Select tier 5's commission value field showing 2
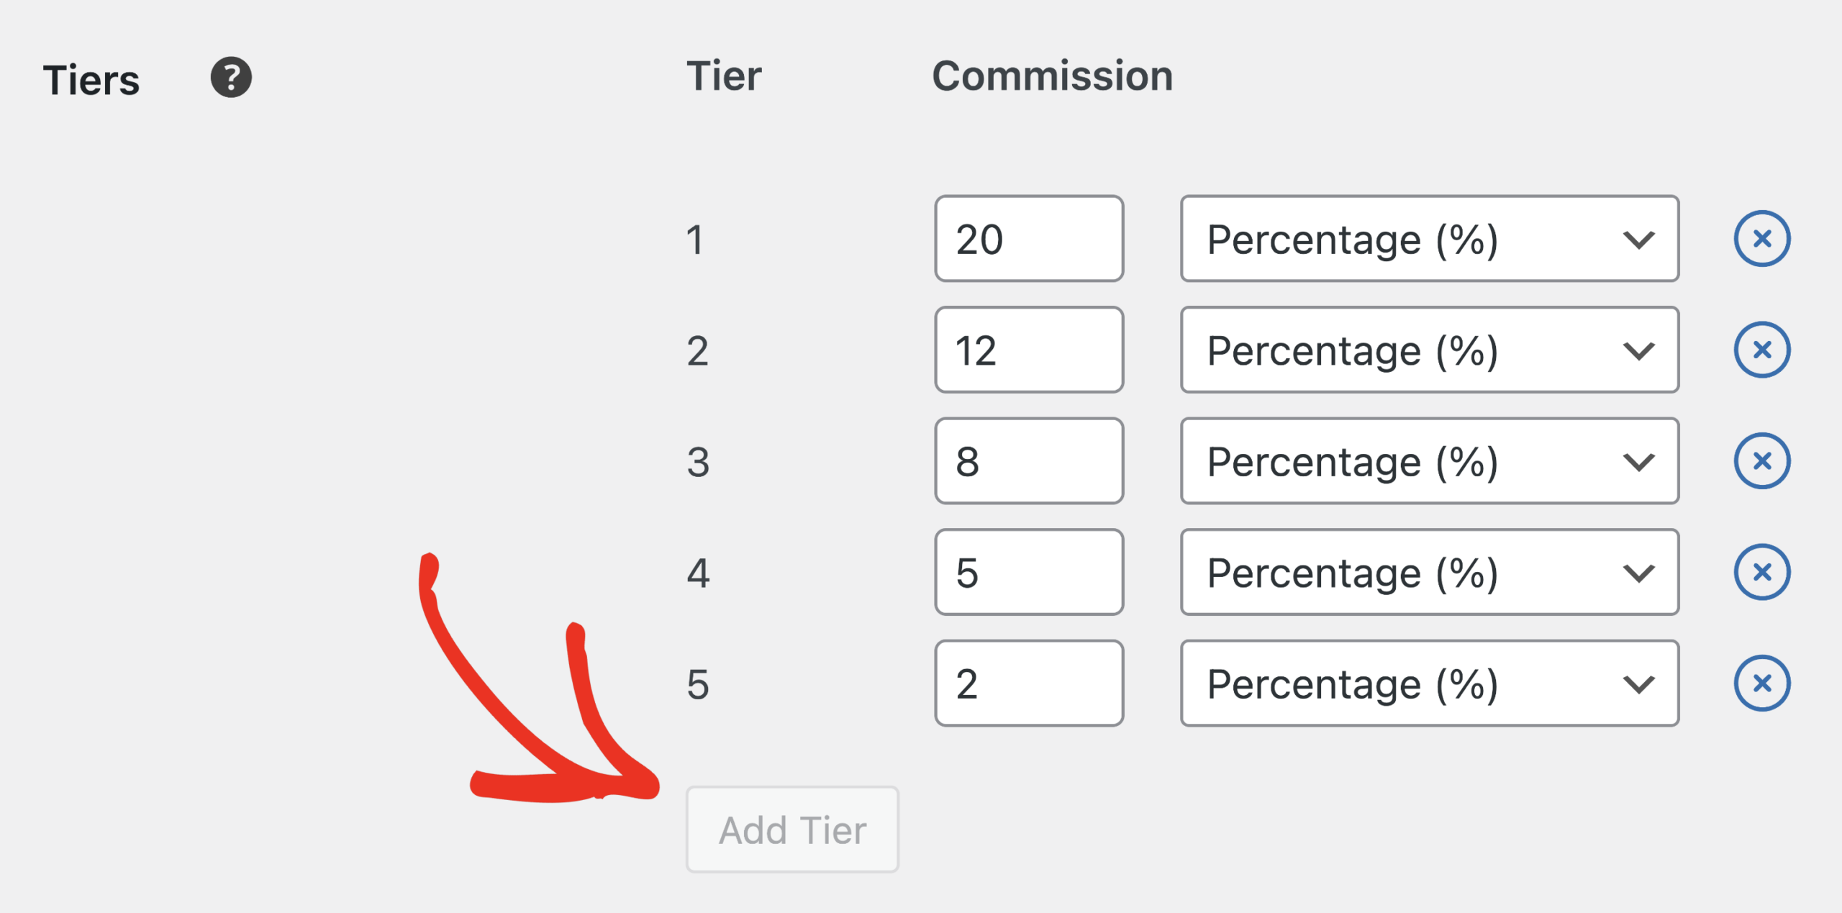1842x913 pixels. [1028, 683]
